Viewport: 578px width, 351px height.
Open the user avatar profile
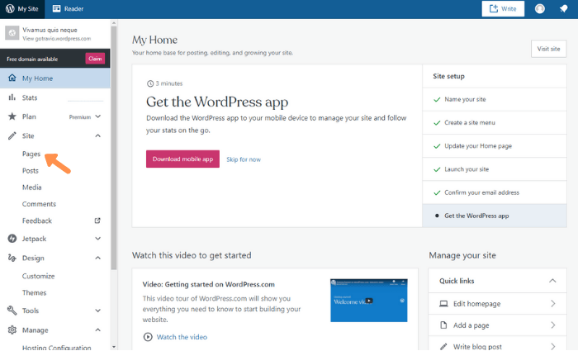pyautogui.click(x=540, y=8)
